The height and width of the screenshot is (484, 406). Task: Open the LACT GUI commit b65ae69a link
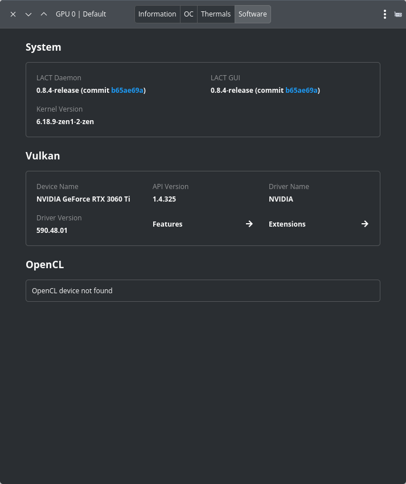tap(302, 91)
